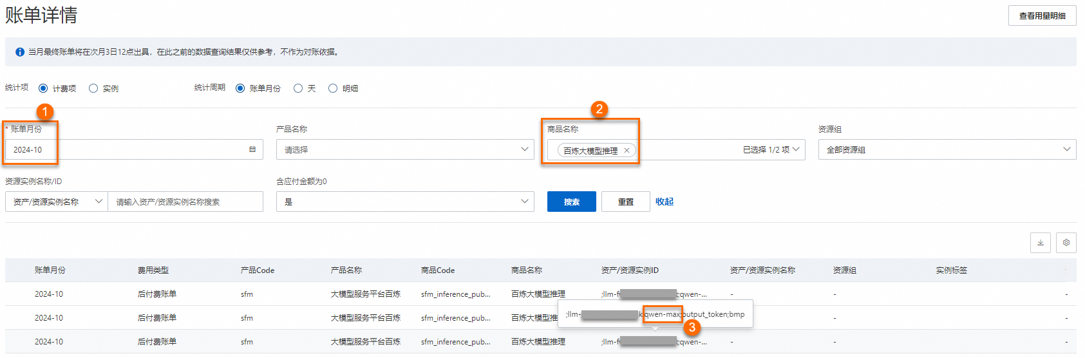Open the calendar icon in 账单月份 field
The image size is (1085, 358).
252,149
